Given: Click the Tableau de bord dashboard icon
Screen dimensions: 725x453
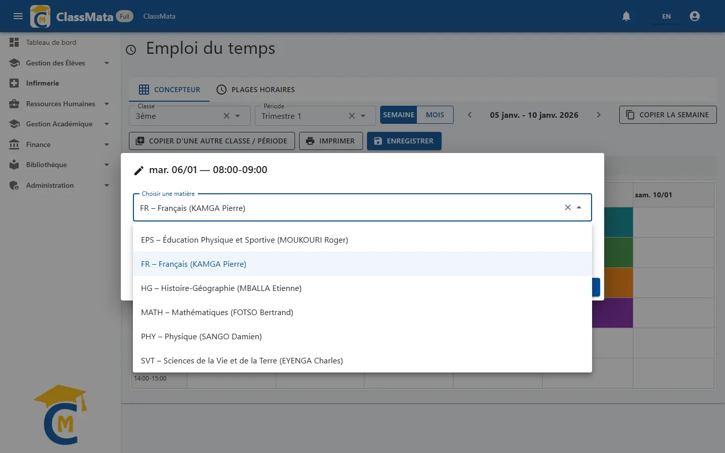Looking at the screenshot, I should (x=14, y=42).
